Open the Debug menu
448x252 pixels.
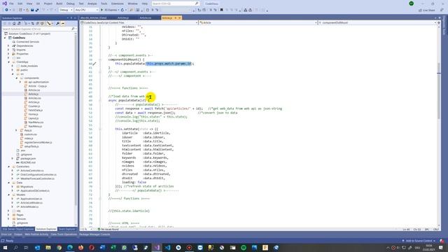pos(70,3)
